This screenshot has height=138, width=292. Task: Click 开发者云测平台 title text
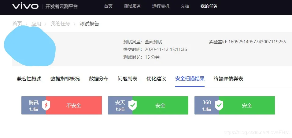62,7
